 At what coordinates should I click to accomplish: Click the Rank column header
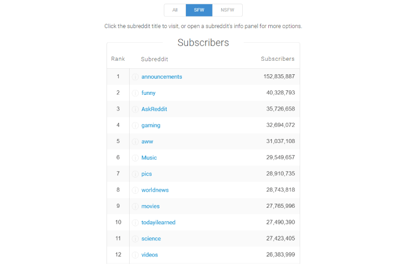click(x=118, y=59)
